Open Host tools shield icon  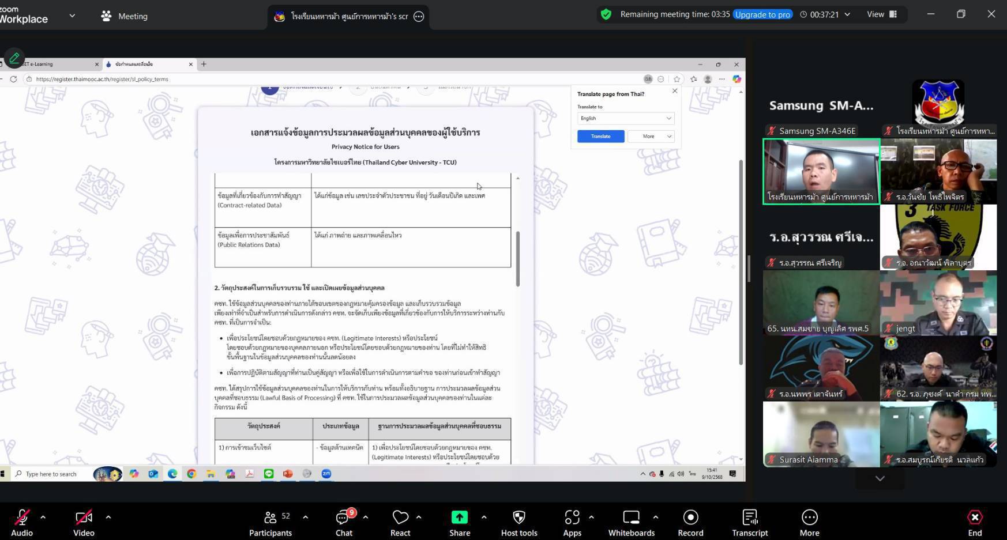click(519, 523)
